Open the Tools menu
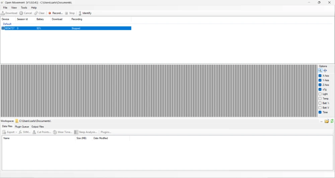335x178 pixels. 24,7
